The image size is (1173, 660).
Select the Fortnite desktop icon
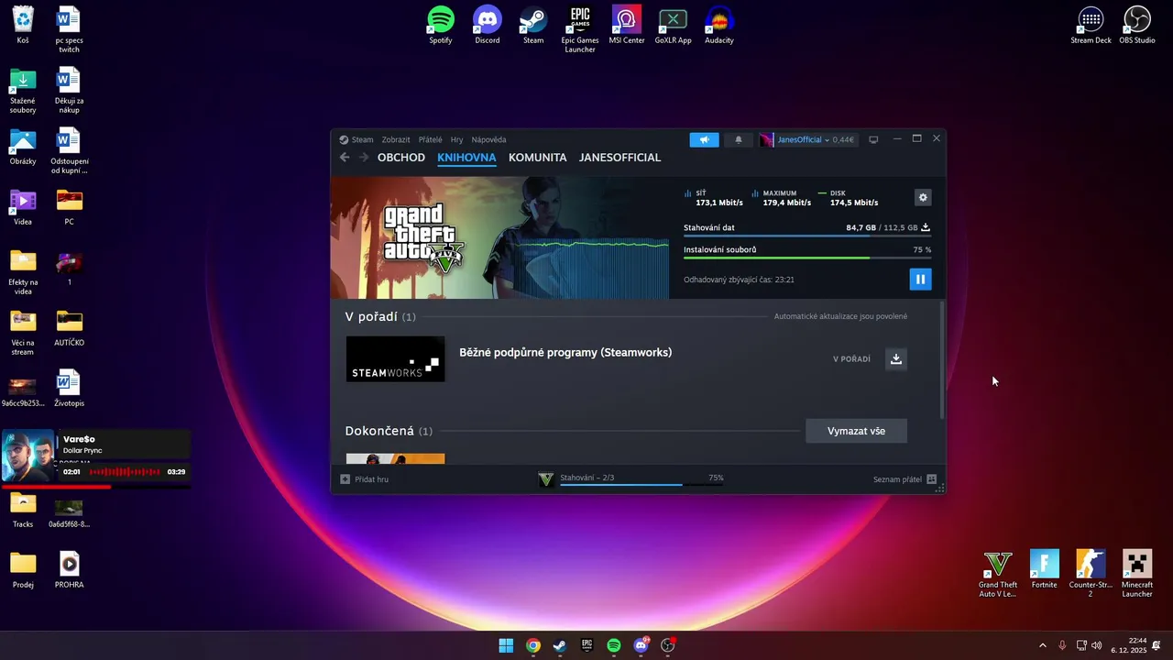1044,569
